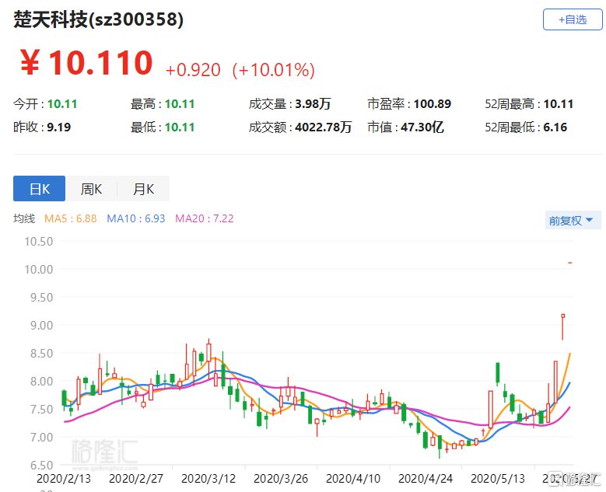
Task: Click the 市盈率 P/E ratio 100.89
Action: (433, 104)
